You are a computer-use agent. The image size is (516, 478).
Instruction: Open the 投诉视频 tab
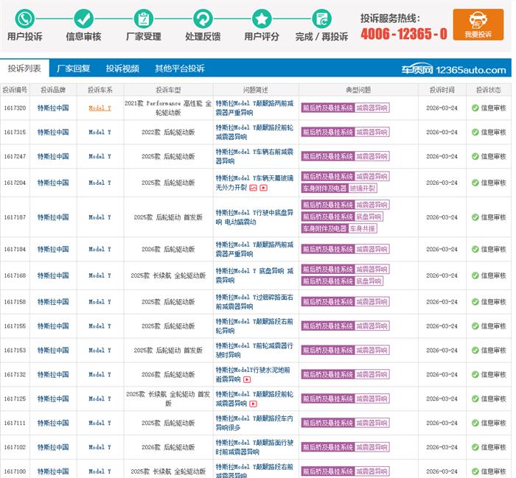[122, 68]
